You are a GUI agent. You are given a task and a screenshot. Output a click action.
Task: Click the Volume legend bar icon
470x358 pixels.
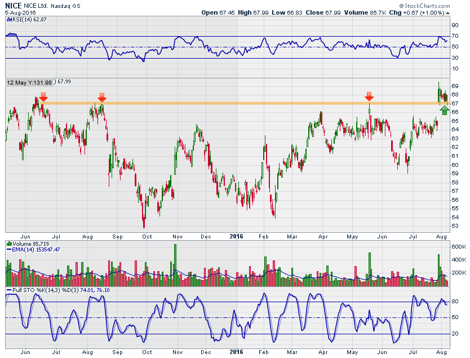[x=9, y=244]
